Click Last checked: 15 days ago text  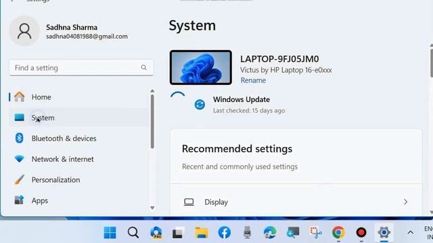pyautogui.click(x=249, y=111)
